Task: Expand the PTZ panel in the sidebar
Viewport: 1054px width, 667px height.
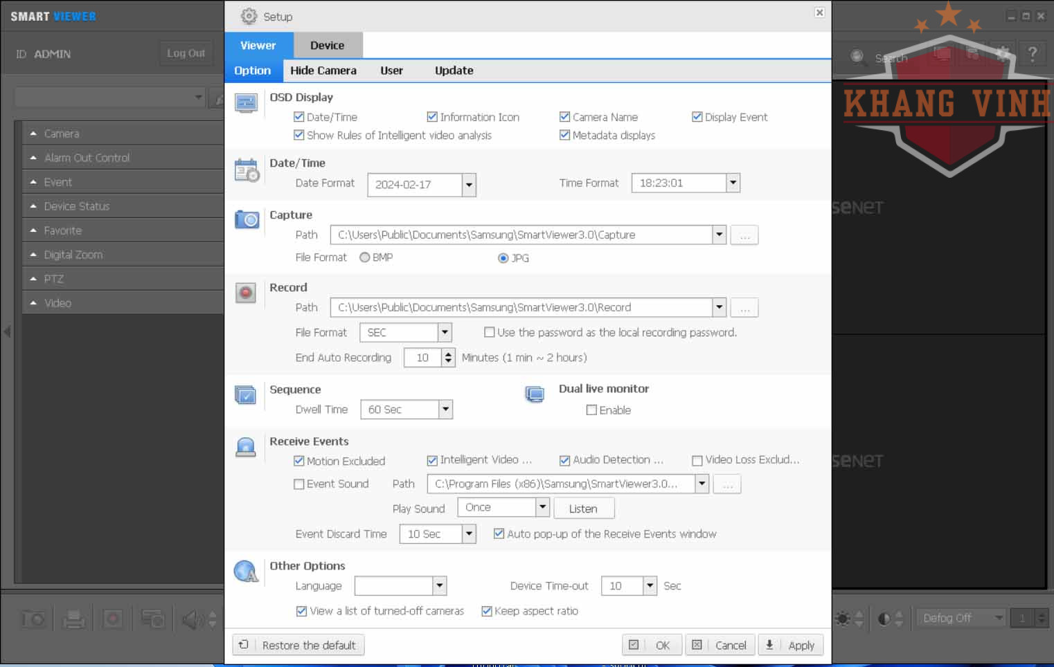Action: (123, 279)
